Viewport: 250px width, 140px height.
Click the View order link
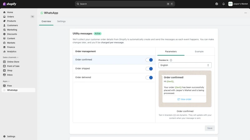(x=184, y=99)
